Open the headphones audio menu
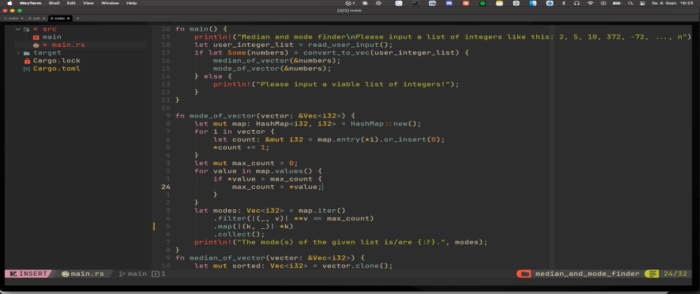This screenshot has width=700, height=294. pyautogui.click(x=577, y=3)
